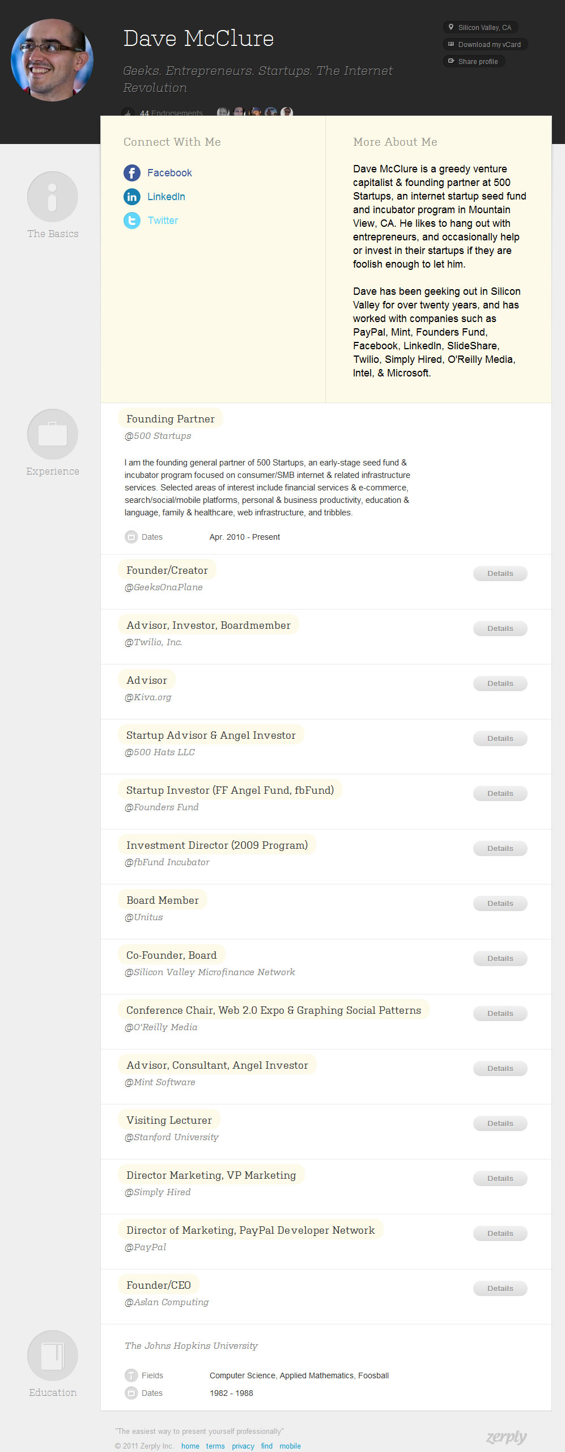Open The Basics info icon
This screenshot has height=1452, width=565.
tap(53, 197)
